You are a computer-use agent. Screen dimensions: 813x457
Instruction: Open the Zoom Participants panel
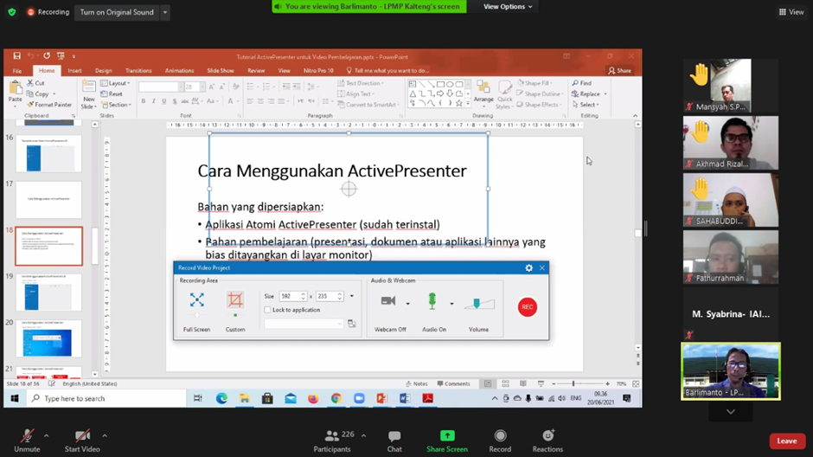(x=333, y=441)
